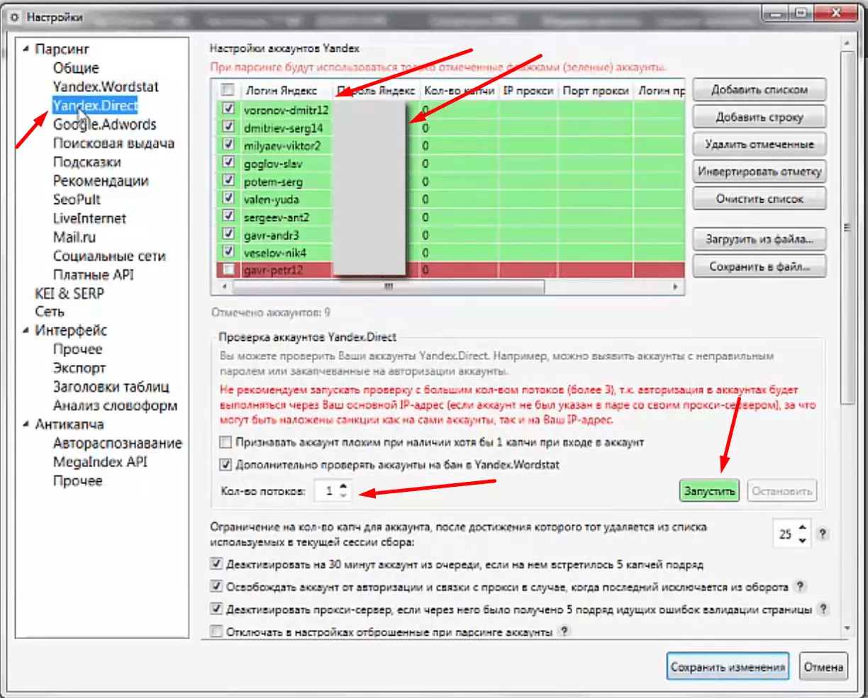The height and width of the screenshot is (698, 868).
Task: Uncheck the valen-yuda account checkbox
Action: click(228, 198)
